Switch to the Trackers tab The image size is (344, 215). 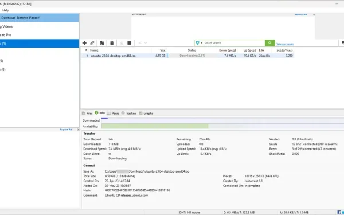[129, 113]
